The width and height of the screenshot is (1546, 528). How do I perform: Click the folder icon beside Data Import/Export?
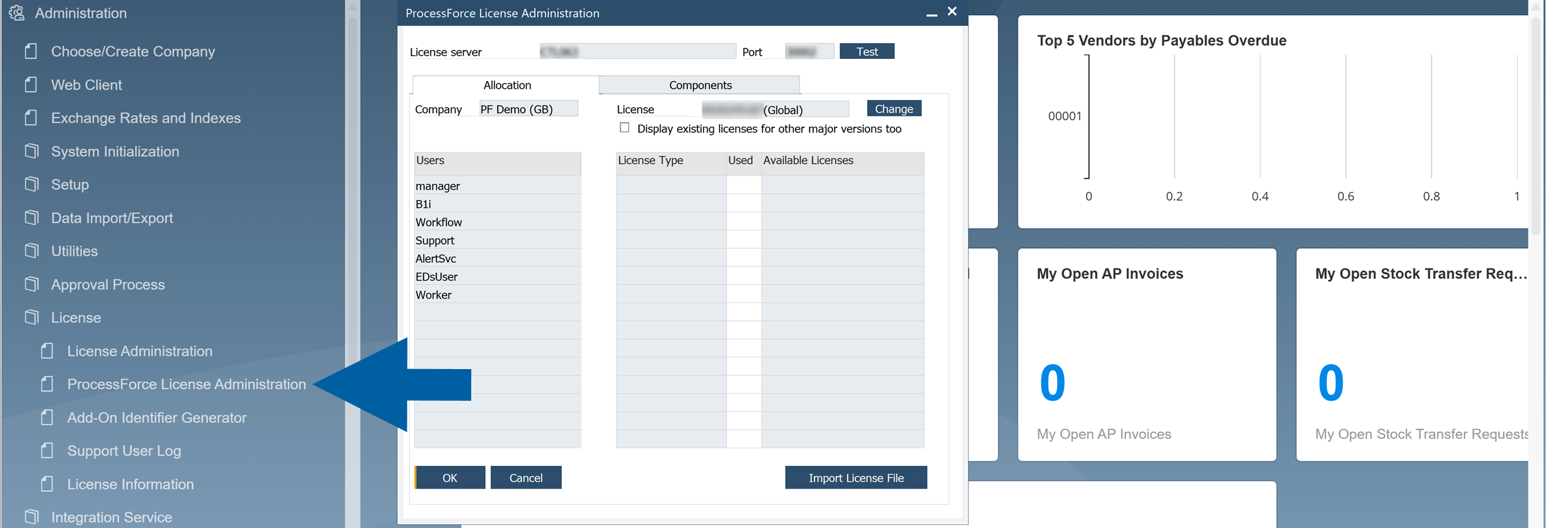31,217
